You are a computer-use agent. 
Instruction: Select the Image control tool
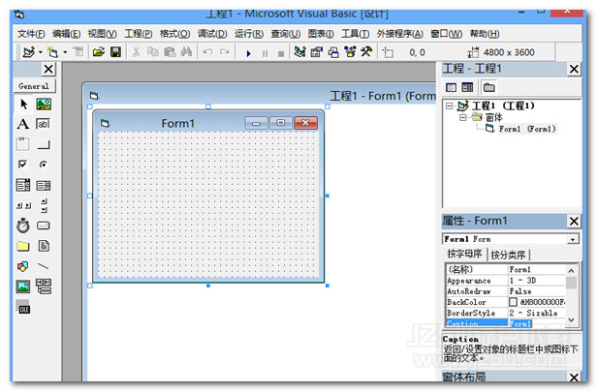point(23,286)
